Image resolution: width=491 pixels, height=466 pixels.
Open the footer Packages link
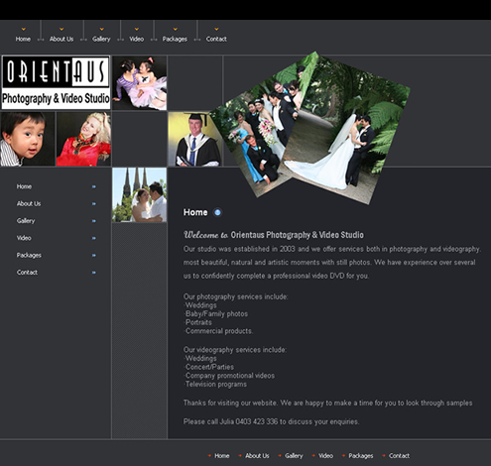[361, 456]
